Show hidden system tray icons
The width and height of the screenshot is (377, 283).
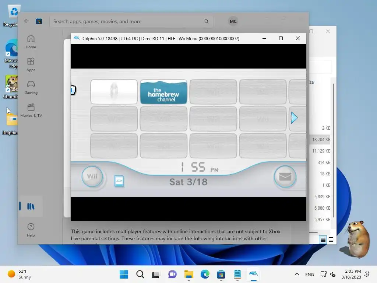(x=297, y=274)
